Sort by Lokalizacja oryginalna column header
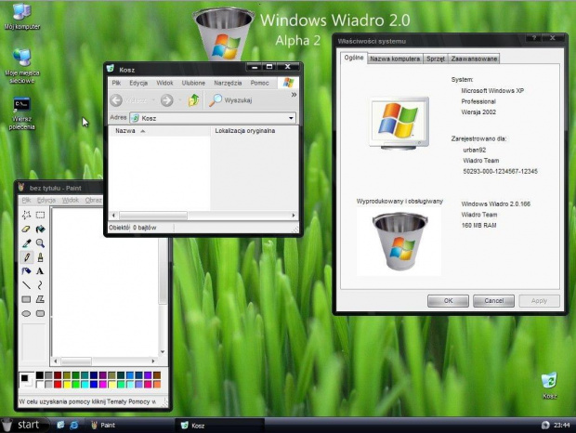 [x=255, y=131]
